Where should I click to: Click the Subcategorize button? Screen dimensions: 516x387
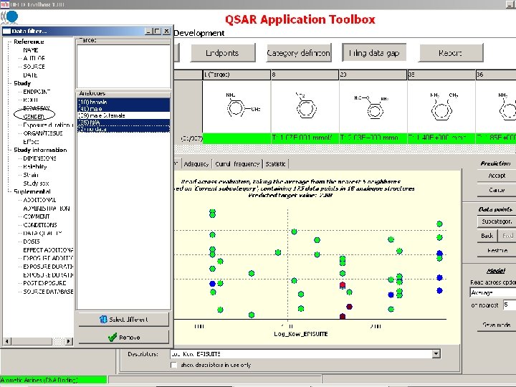497,221
